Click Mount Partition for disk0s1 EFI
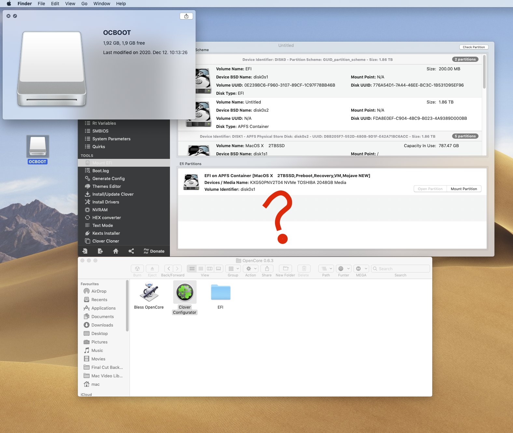Viewport: 513px width, 433px height. [x=464, y=189]
